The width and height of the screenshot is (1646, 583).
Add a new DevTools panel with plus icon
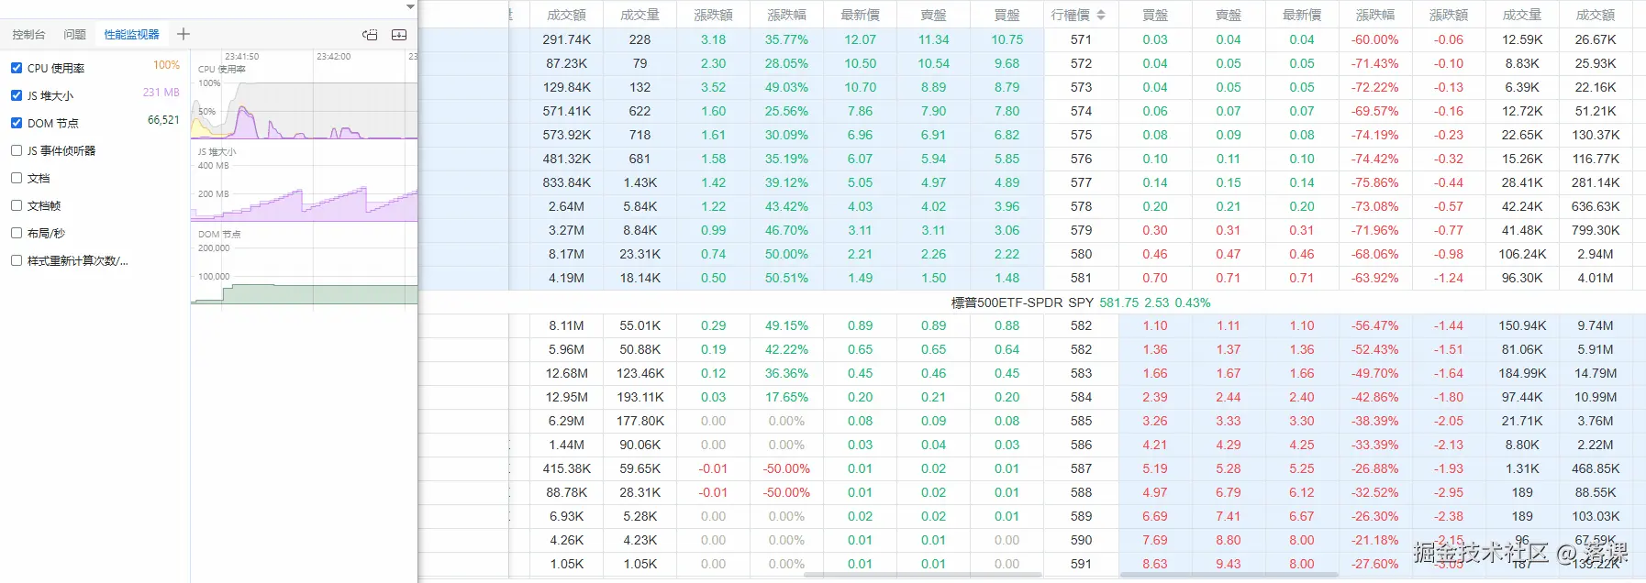pos(183,34)
